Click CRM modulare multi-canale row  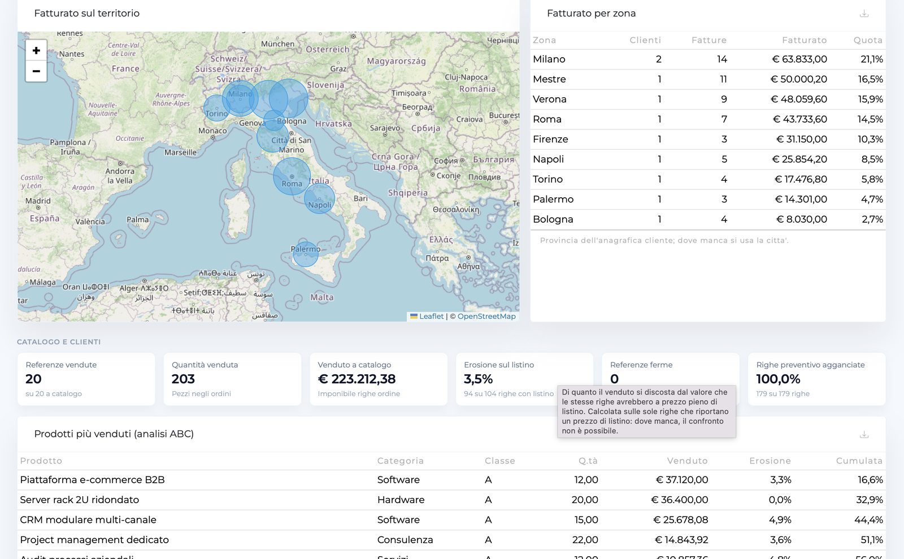pos(451,520)
